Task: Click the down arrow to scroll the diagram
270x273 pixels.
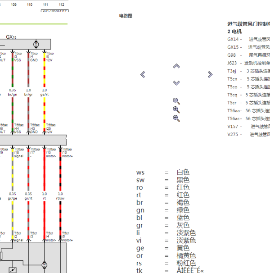Action: click(176, 83)
